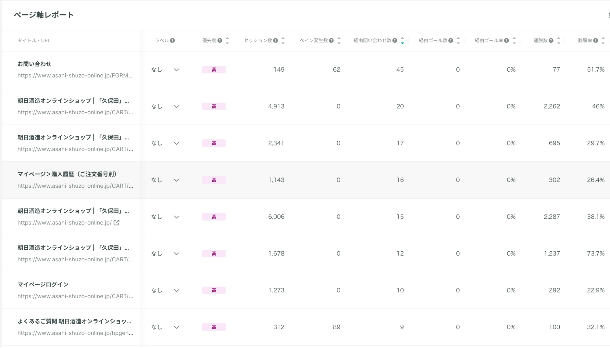Screen dimensions: 610x348
Task: Click the help icon beside ペイン発生数
Action: pos(331,41)
